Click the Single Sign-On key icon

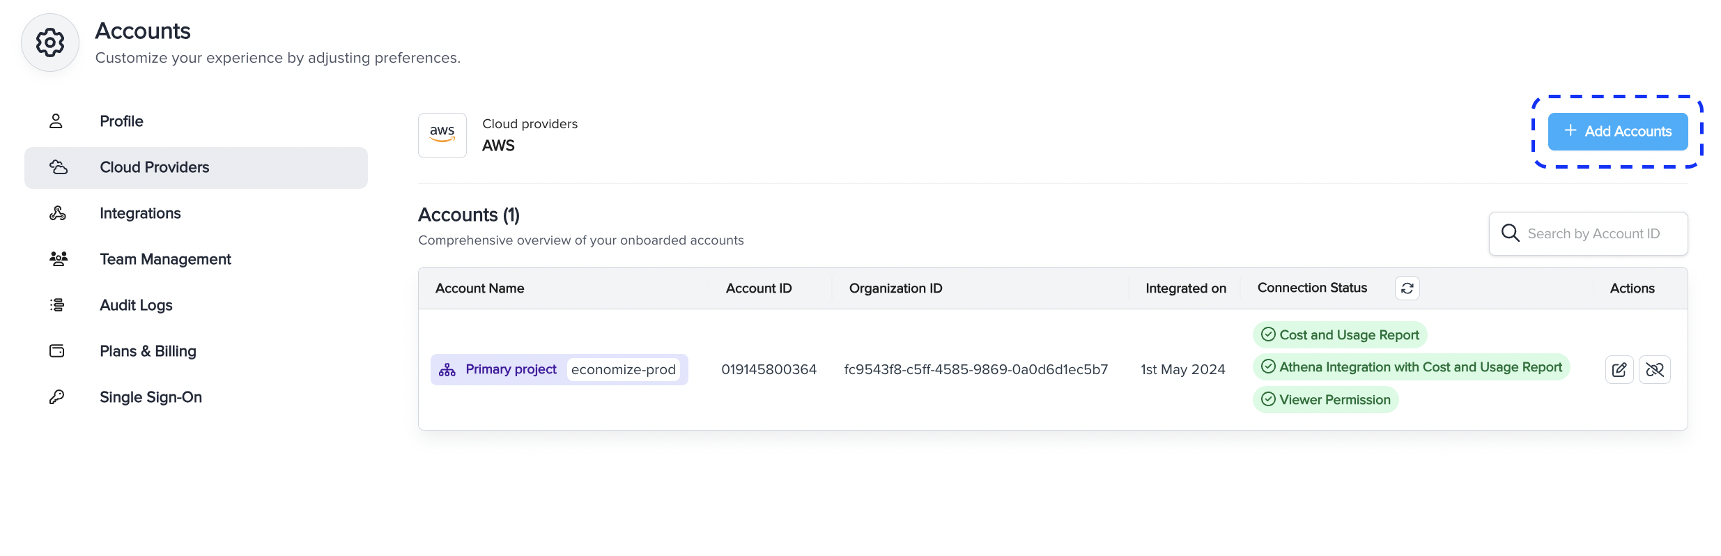pos(57,397)
